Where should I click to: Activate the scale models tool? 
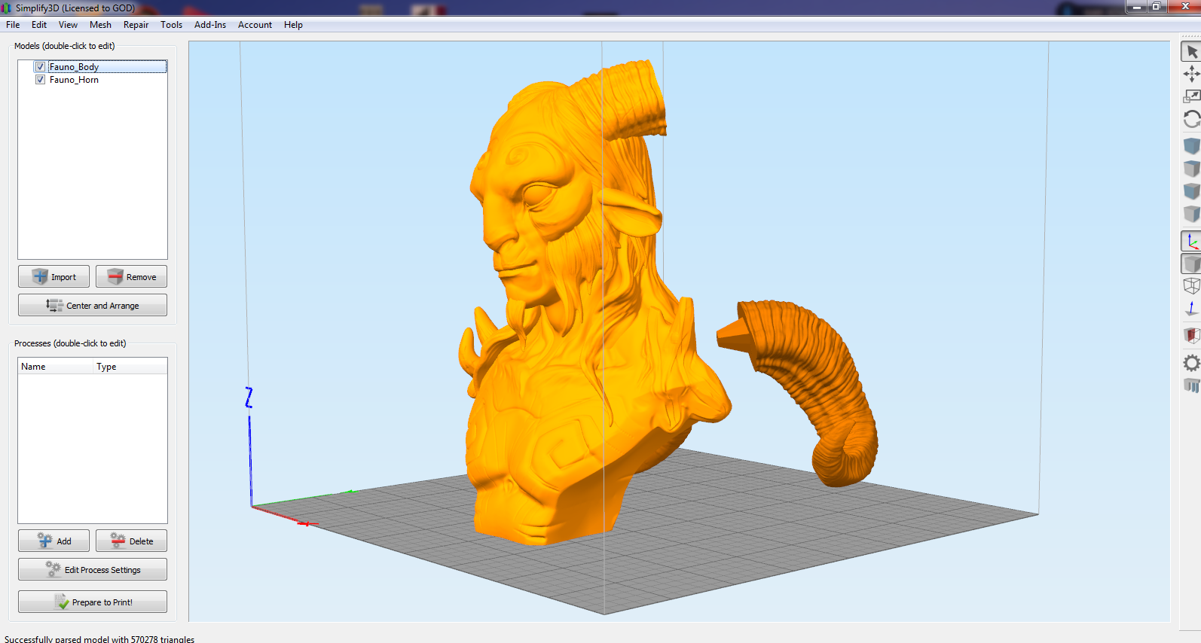pyautogui.click(x=1191, y=96)
